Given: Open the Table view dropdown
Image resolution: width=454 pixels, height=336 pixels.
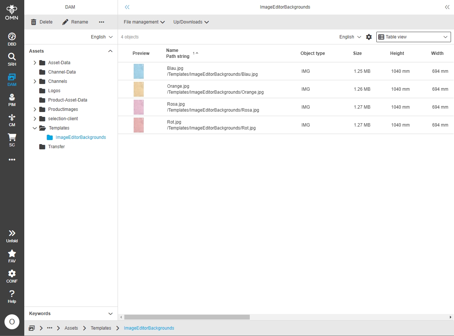Looking at the screenshot, I should pyautogui.click(x=413, y=37).
